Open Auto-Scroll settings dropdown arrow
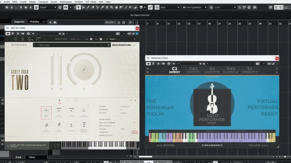This screenshot has width=291, height=163. point(70,7)
